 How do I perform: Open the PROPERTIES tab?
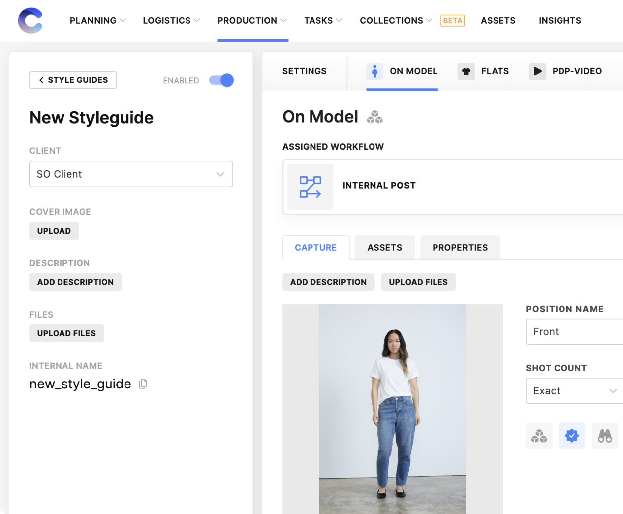[x=460, y=247]
